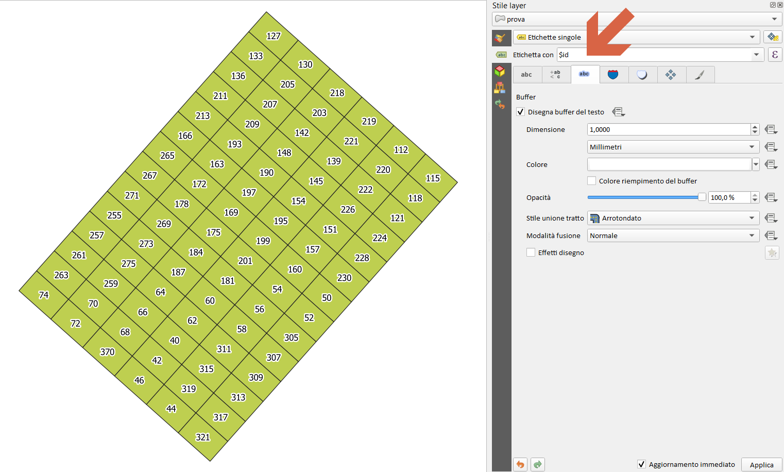Open the style history sidebar icon

tap(500, 105)
